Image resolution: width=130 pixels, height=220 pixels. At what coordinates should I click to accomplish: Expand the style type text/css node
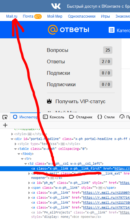[x=15, y=144]
